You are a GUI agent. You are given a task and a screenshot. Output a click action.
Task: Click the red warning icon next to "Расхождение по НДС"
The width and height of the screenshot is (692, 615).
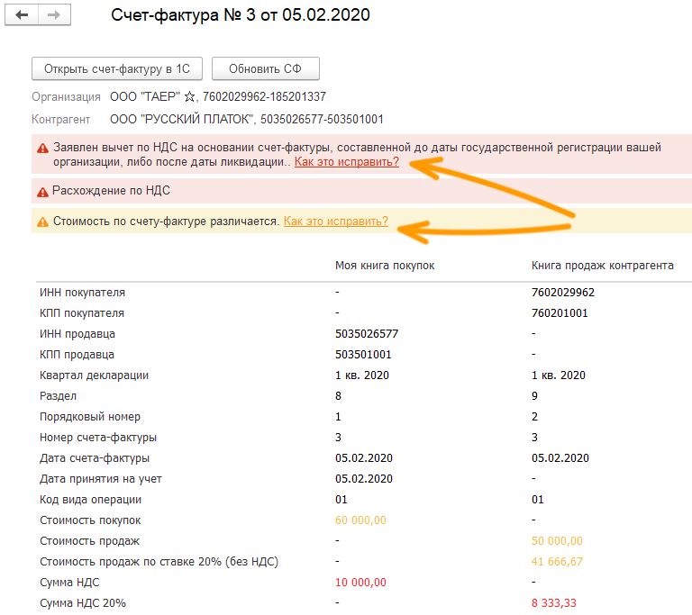[x=42, y=192]
